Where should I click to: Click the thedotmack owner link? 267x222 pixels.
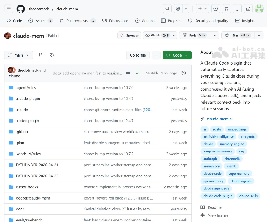pos(39,9)
